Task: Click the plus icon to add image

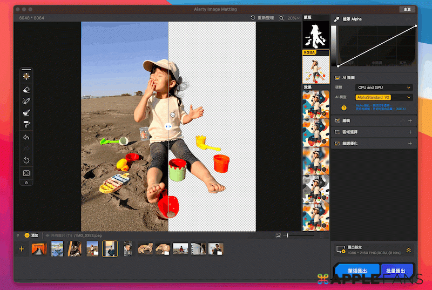Action: [x=22, y=249]
